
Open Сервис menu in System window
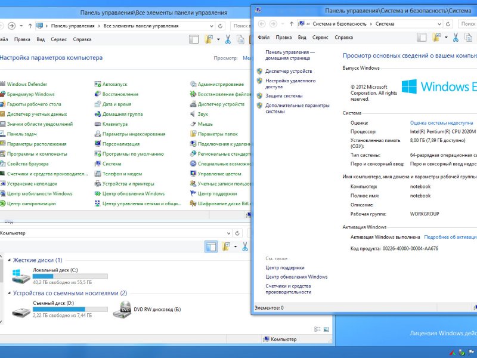pyautogui.click(x=320, y=37)
